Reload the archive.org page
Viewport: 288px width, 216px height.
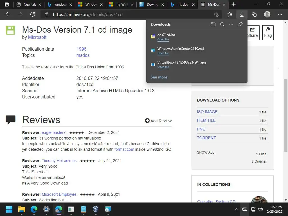[x=33, y=14]
